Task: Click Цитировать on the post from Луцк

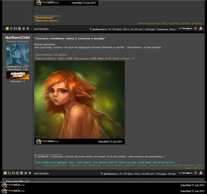Action: pyautogui.click(x=41, y=29)
